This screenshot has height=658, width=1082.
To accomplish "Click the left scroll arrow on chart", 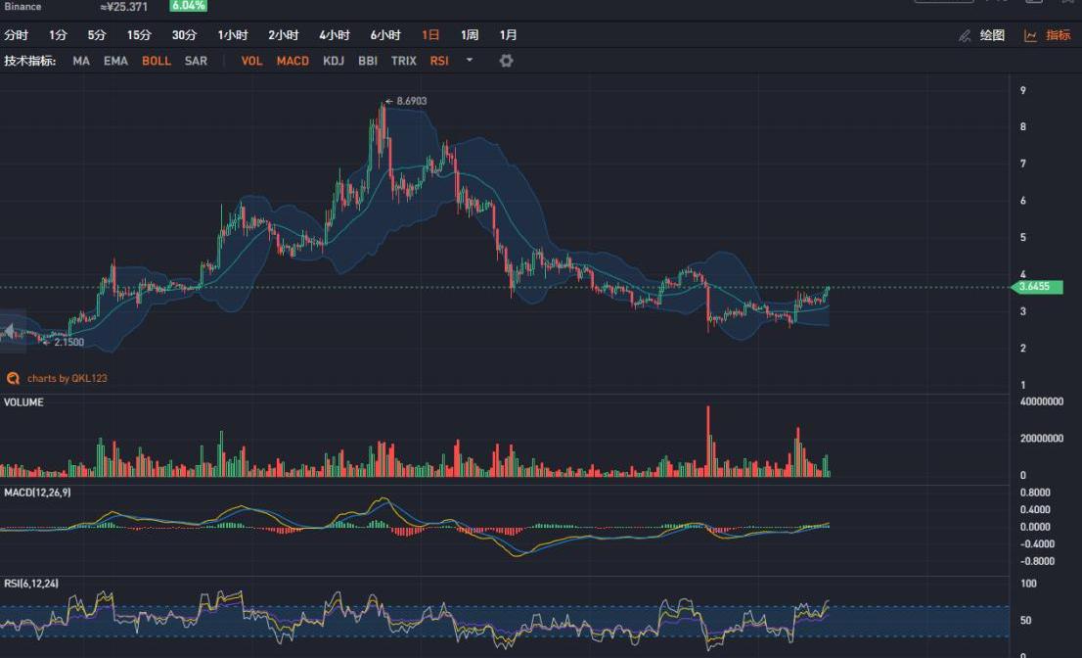I will pyautogui.click(x=12, y=333).
